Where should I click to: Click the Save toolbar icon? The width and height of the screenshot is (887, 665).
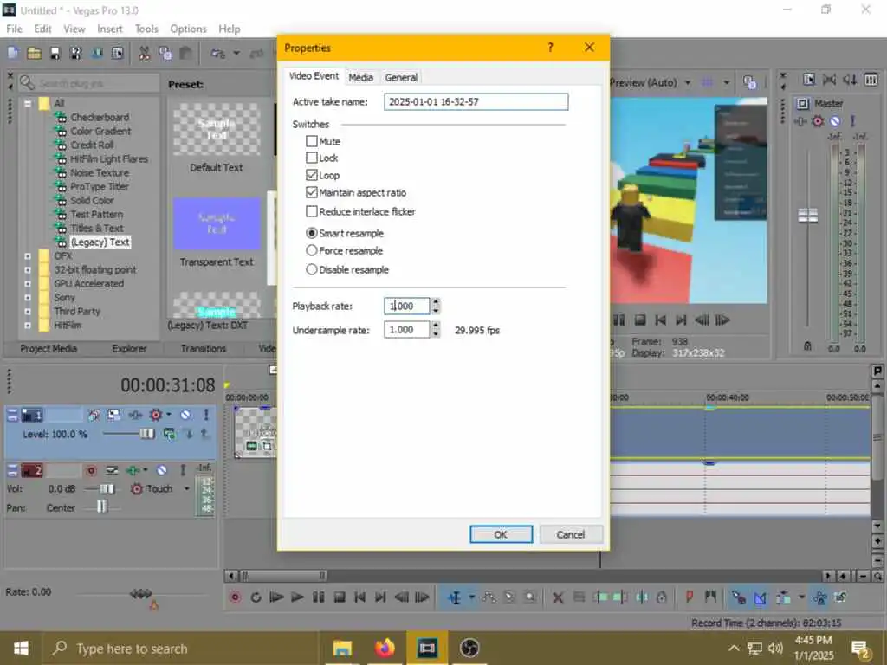[x=55, y=53]
